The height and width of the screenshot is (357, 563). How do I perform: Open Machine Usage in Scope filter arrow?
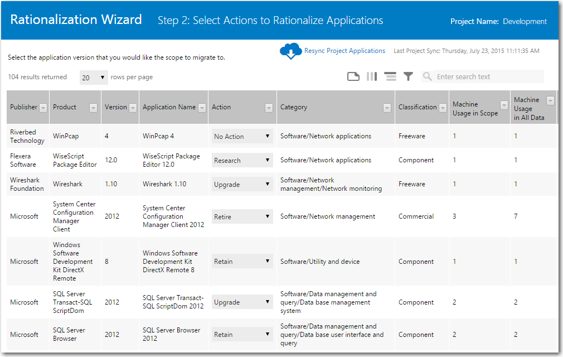(x=504, y=105)
